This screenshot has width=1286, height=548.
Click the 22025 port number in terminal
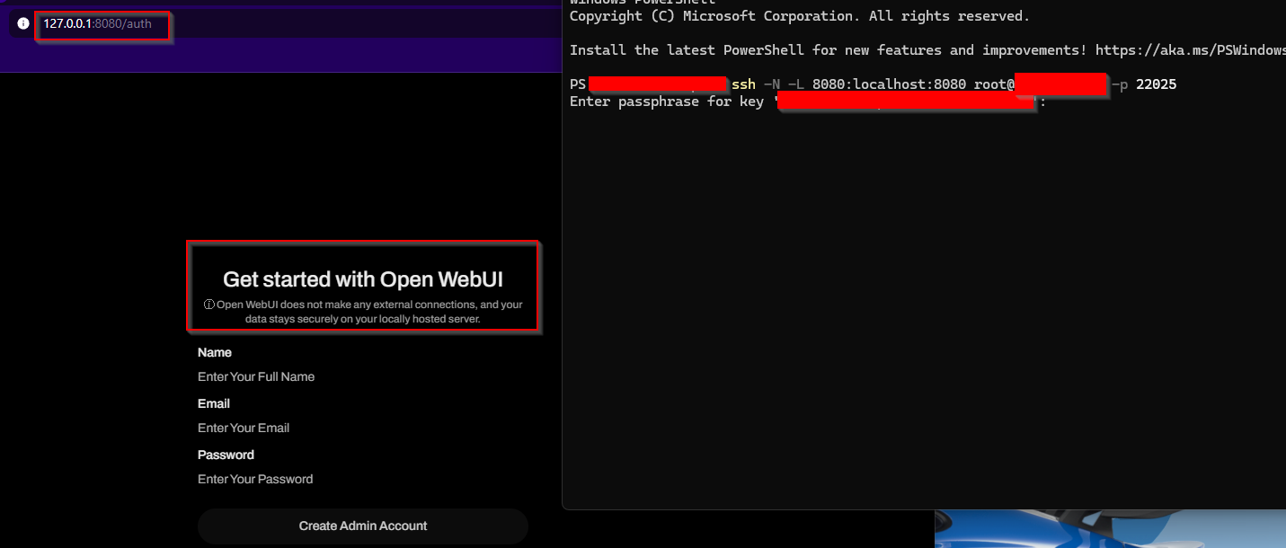click(x=1156, y=84)
